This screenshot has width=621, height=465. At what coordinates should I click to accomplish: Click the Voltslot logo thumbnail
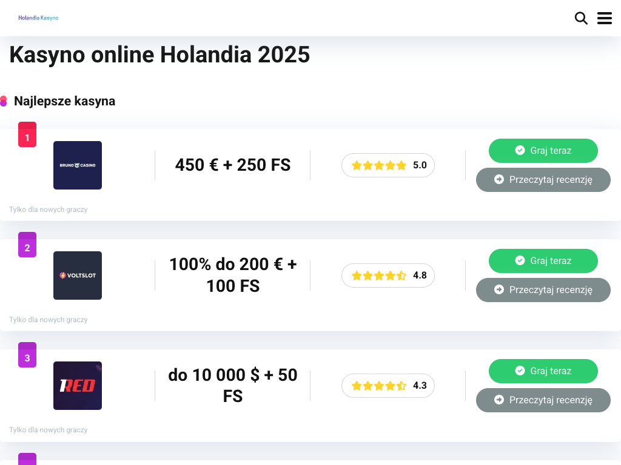tap(78, 275)
